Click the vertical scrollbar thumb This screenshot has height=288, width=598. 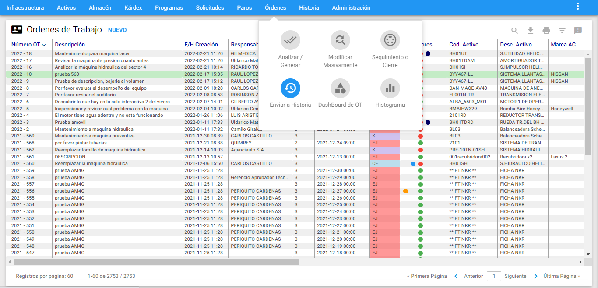coord(588,106)
